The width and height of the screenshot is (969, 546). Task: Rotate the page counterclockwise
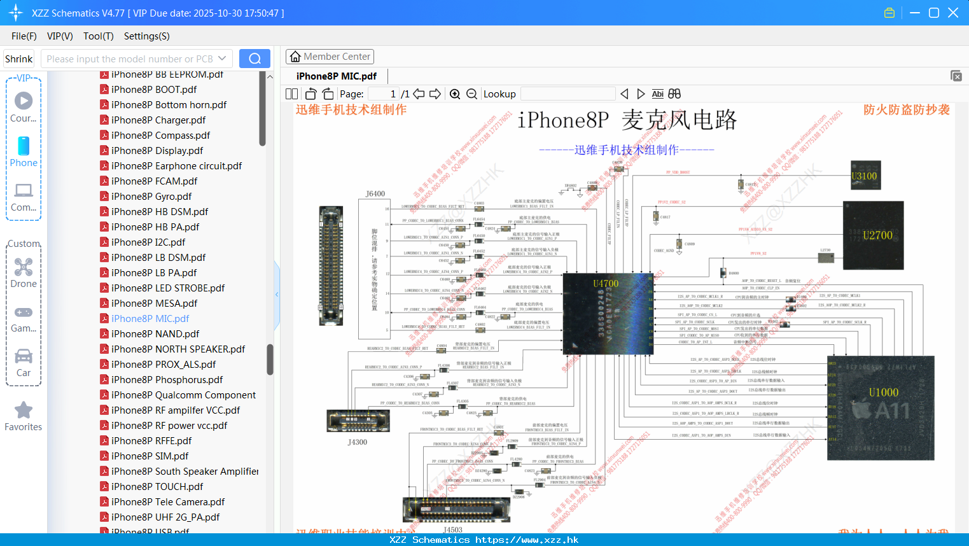[311, 94]
